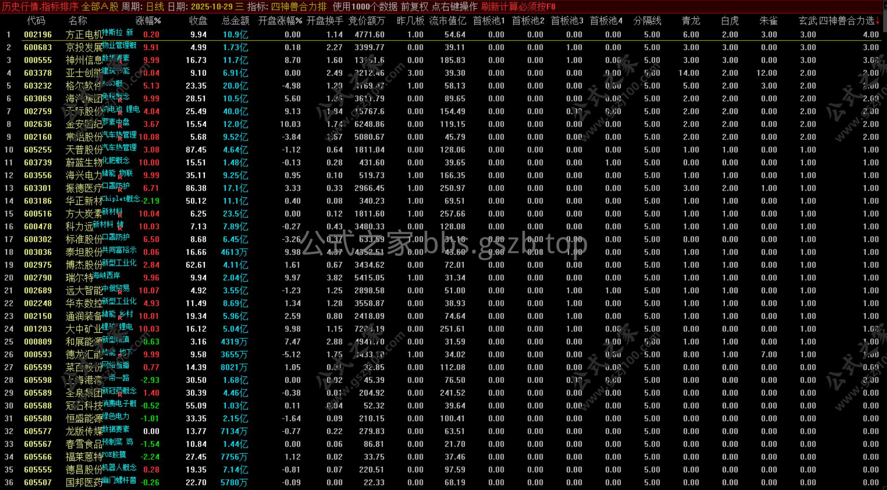Viewport: 887px width, 490px height.
Task: Select the 标准股份 stock name
Action: point(84,239)
